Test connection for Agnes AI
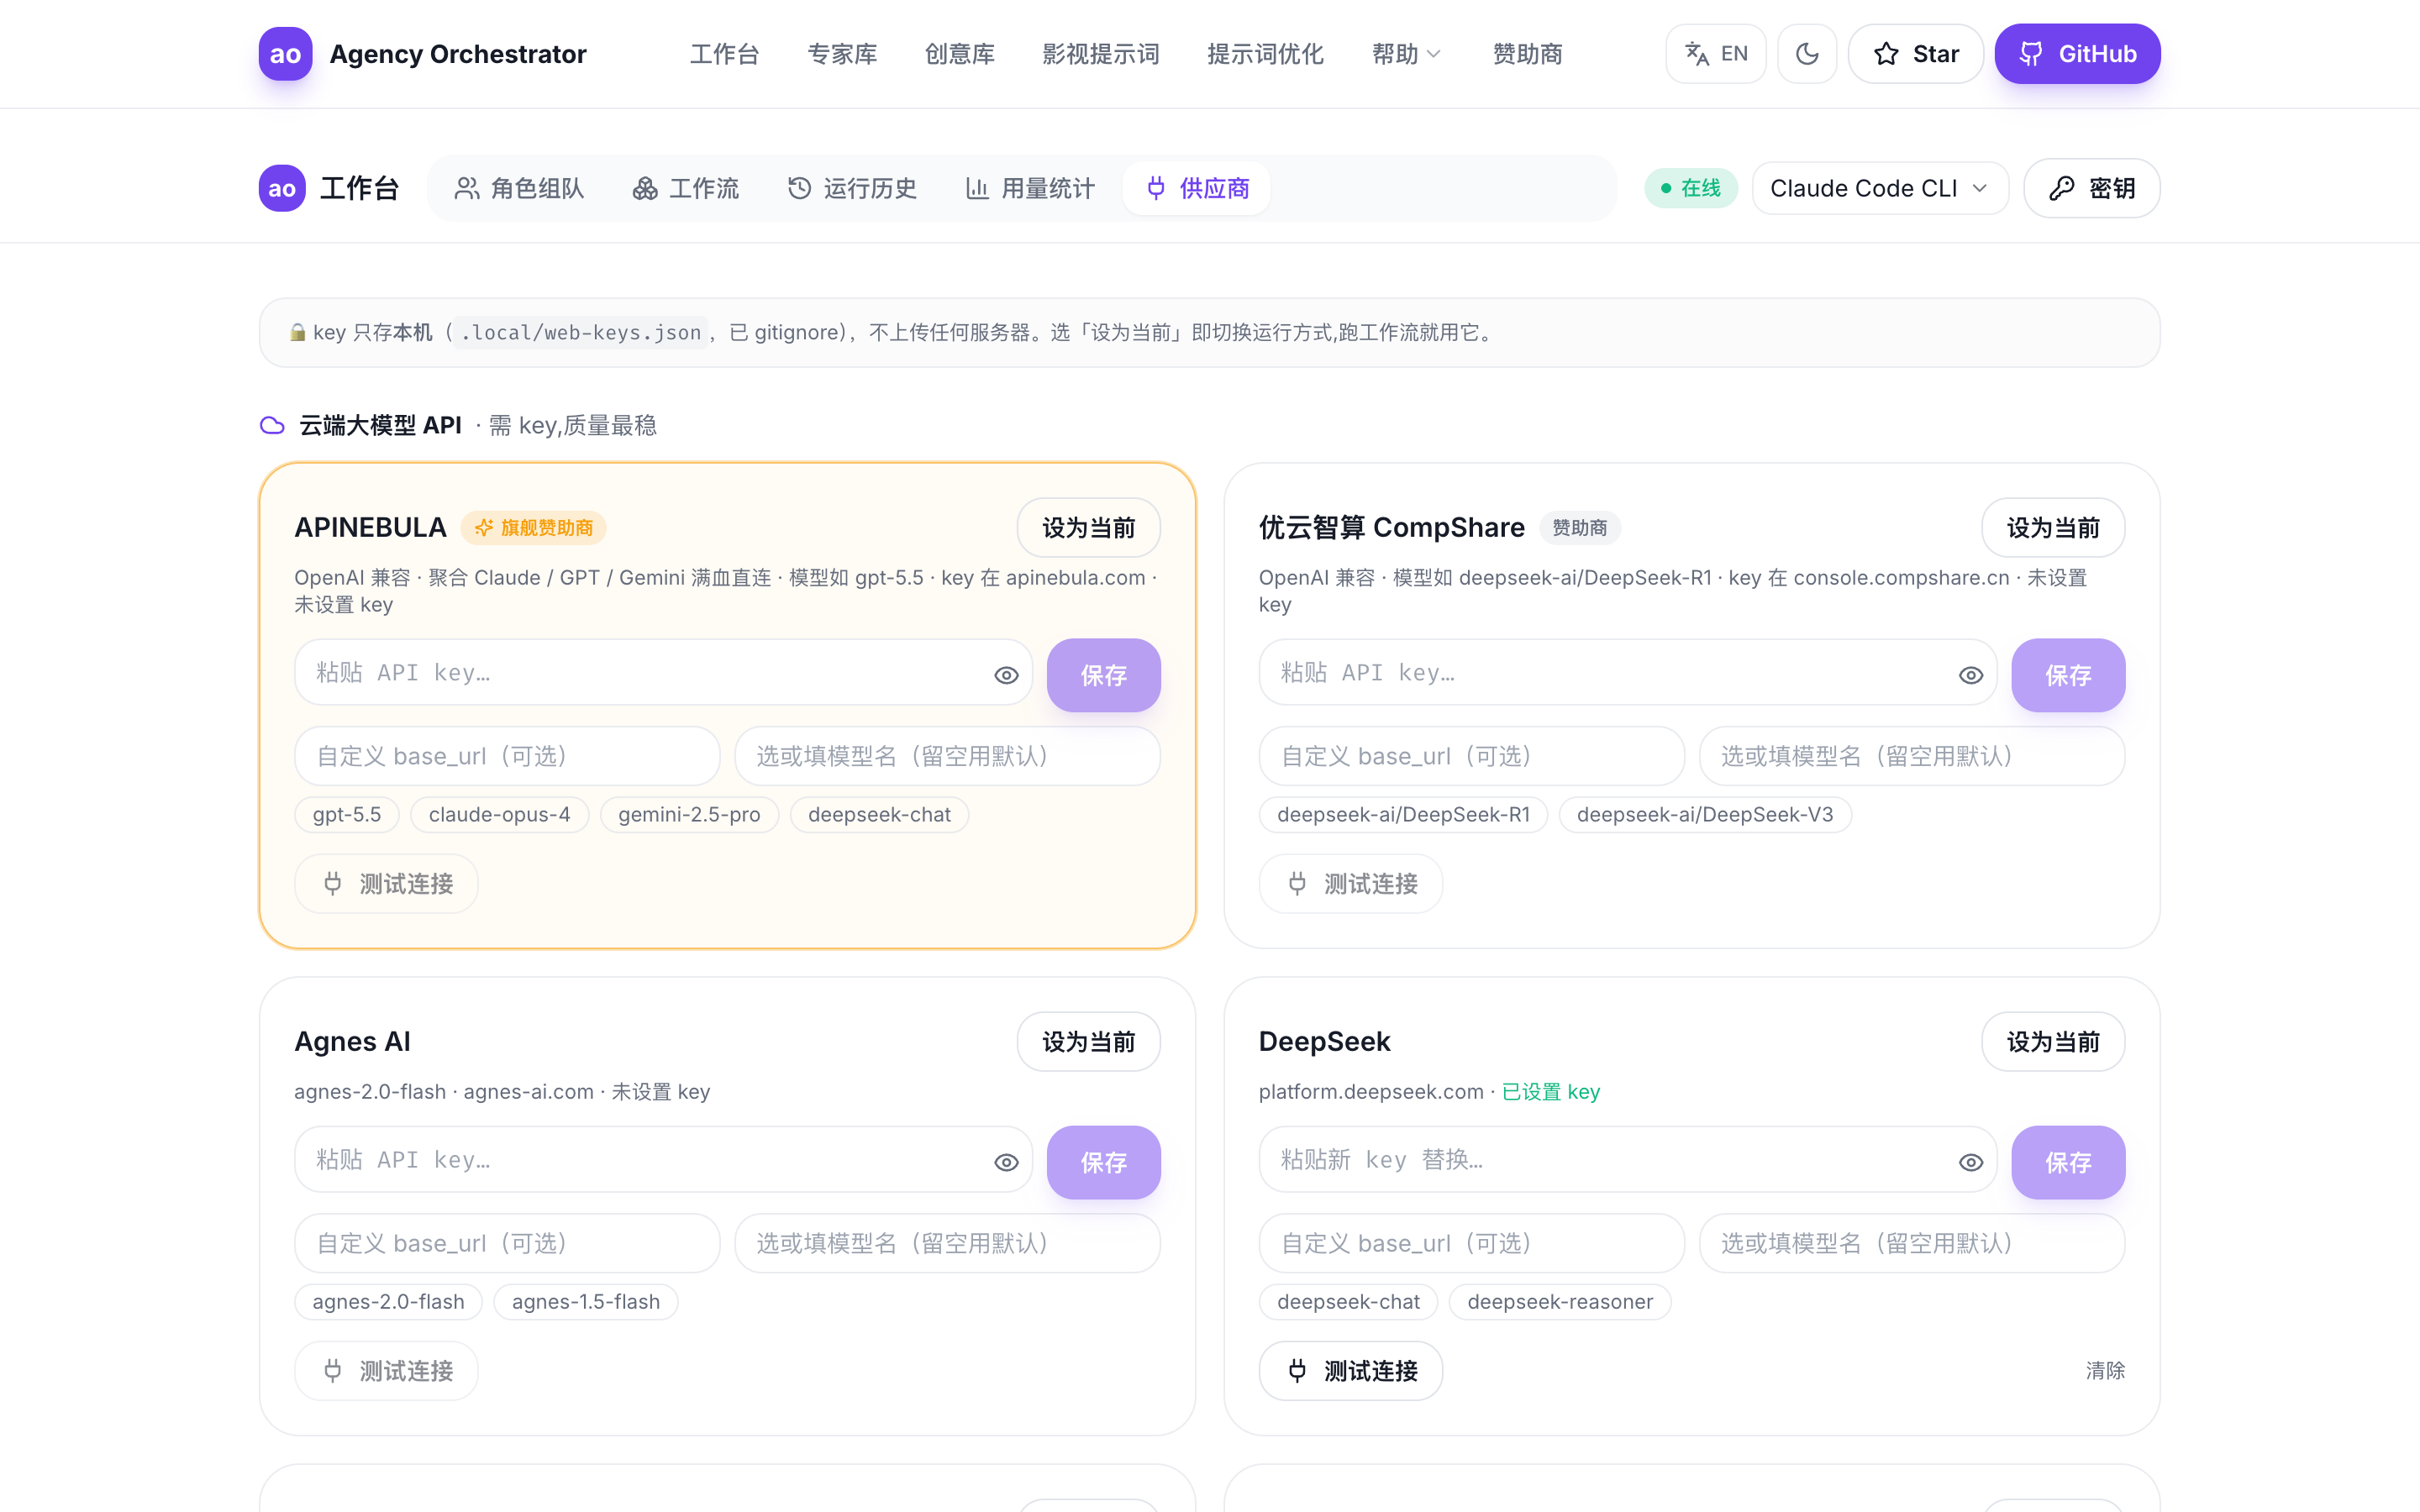This screenshot has width=2420, height=1512. pos(386,1370)
